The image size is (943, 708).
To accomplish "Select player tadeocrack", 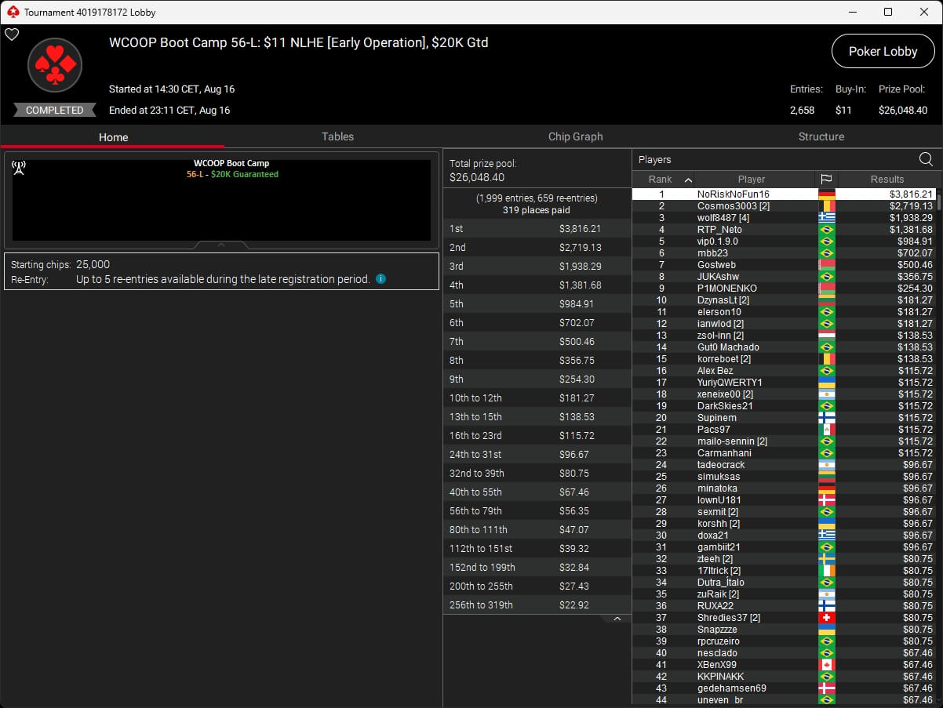I will pyautogui.click(x=784, y=464).
